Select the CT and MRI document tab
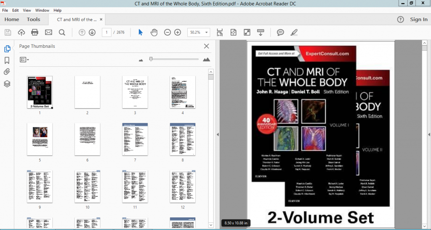 point(77,19)
